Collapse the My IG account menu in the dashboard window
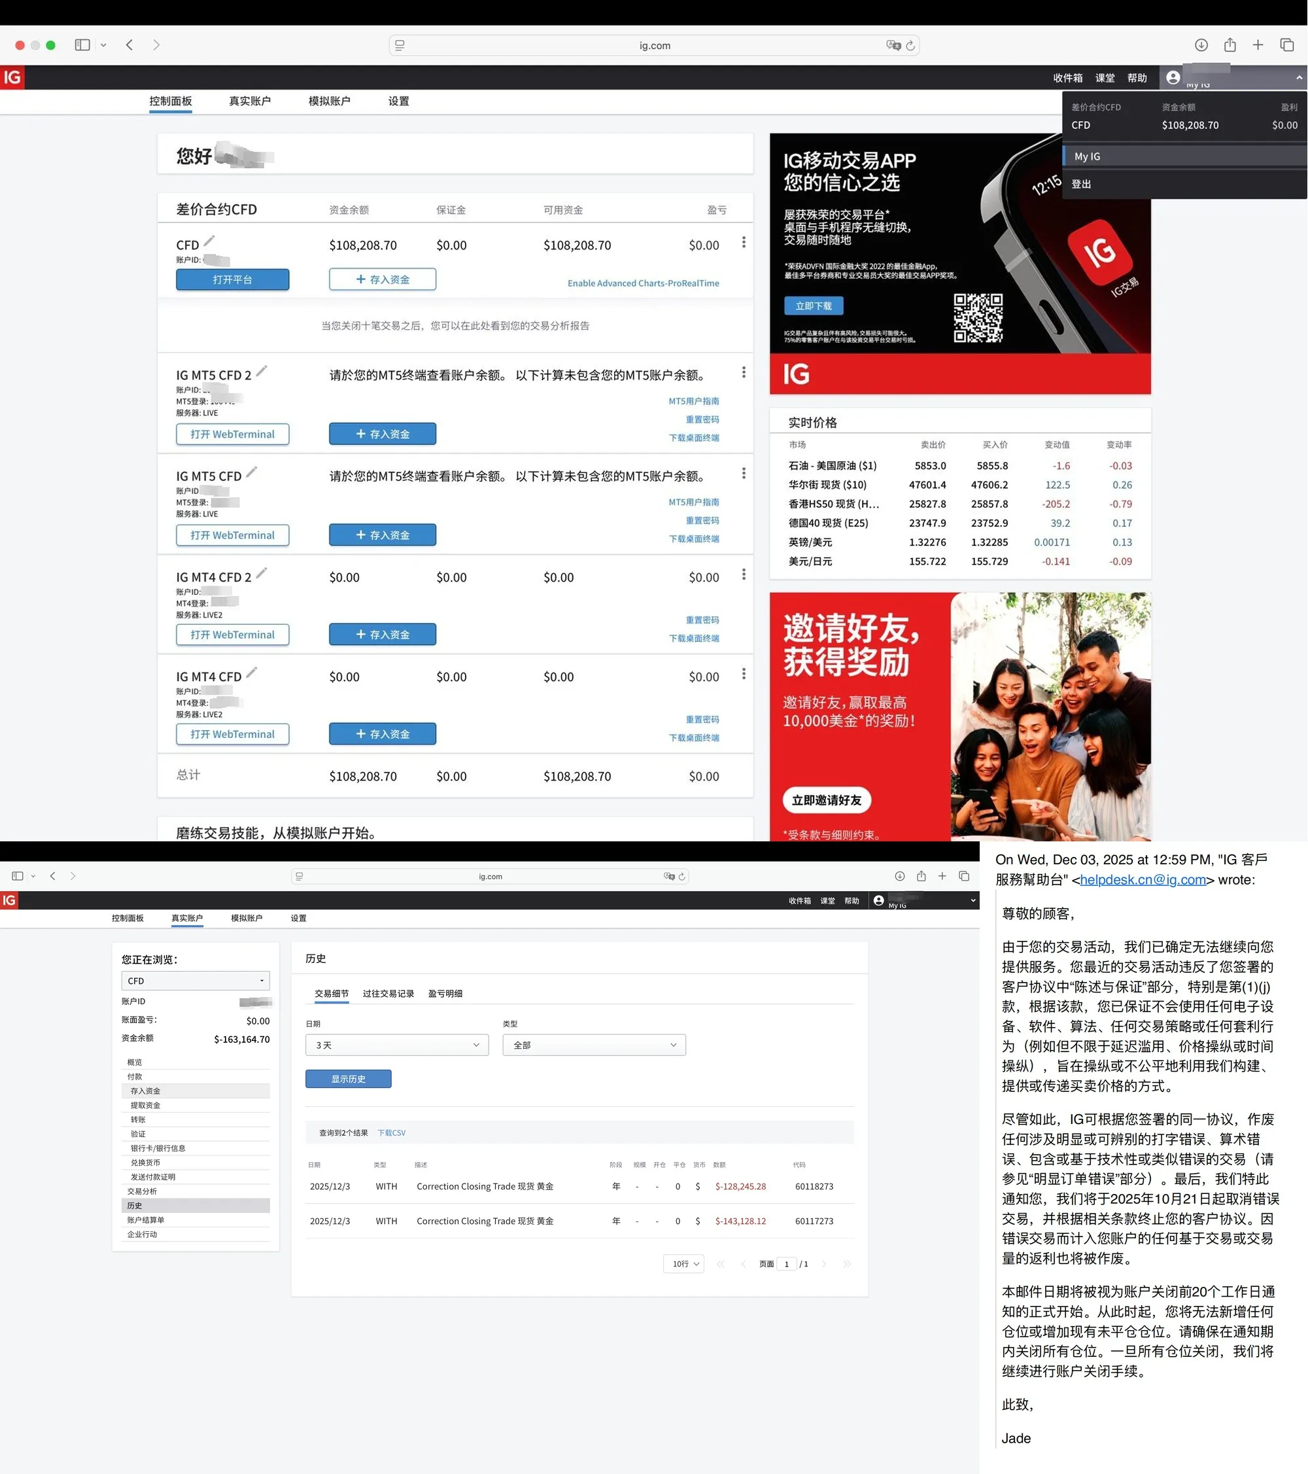The width and height of the screenshot is (1308, 1474). pyautogui.click(x=1299, y=77)
